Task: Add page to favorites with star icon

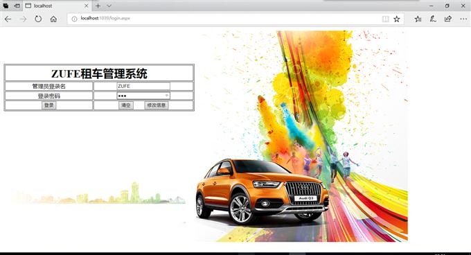Action: pos(397,19)
